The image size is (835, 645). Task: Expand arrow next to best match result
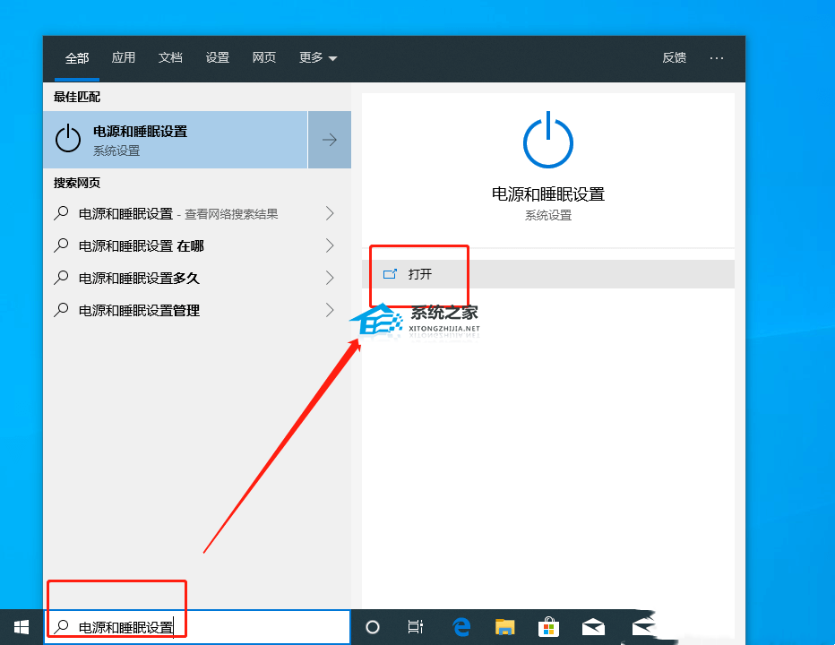pyautogui.click(x=330, y=140)
